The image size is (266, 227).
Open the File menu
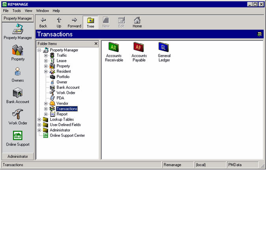point(6,11)
